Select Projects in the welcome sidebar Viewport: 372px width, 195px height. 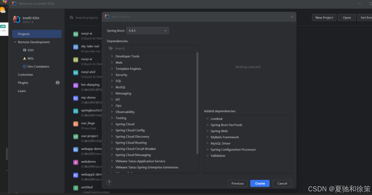[37, 34]
